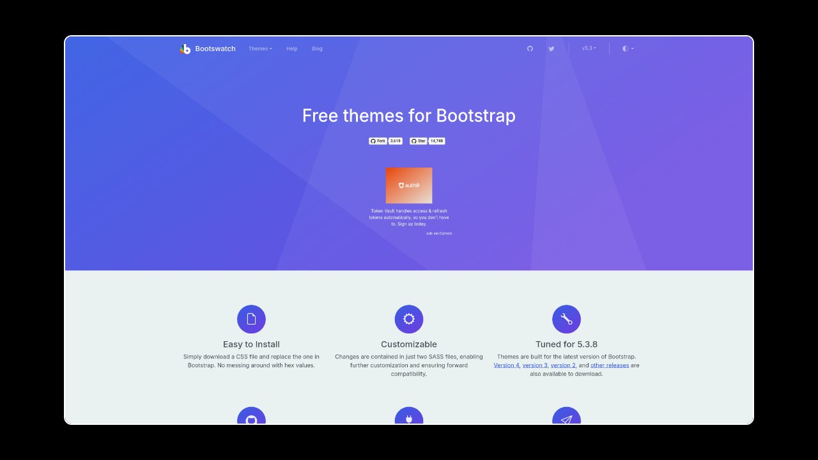Open the GitHub icon in the navbar
The height and width of the screenshot is (460, 818).
(530, 49)
